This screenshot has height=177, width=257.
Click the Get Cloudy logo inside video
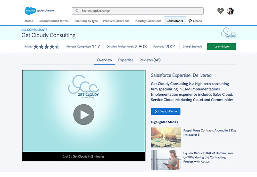84,87
